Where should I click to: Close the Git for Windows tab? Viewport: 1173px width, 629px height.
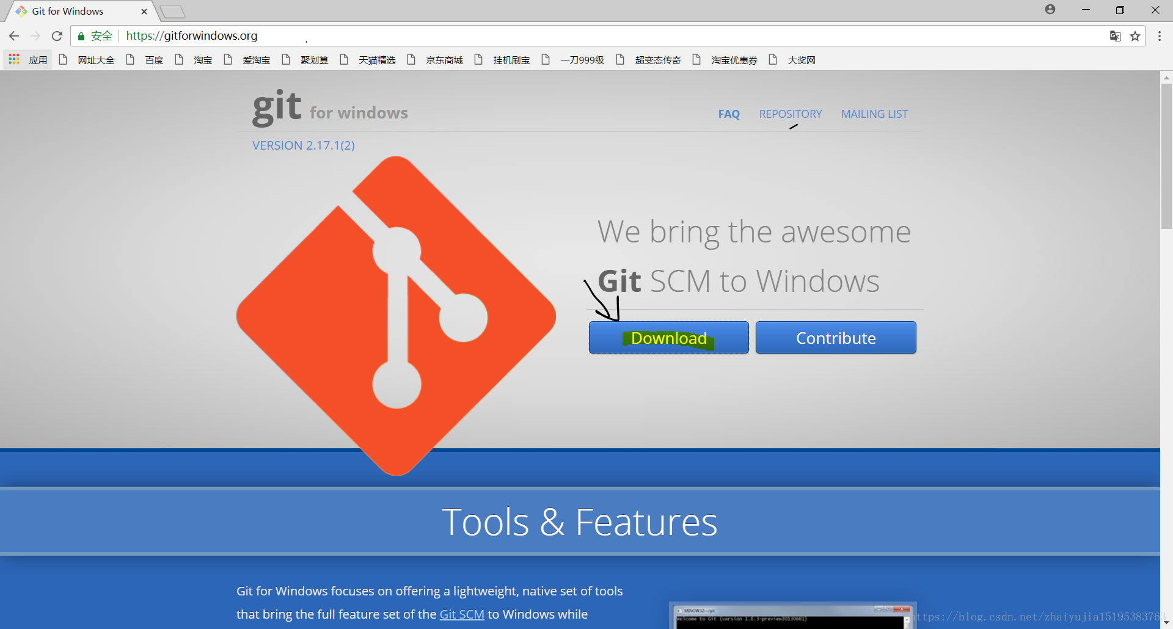click(144, 11)
